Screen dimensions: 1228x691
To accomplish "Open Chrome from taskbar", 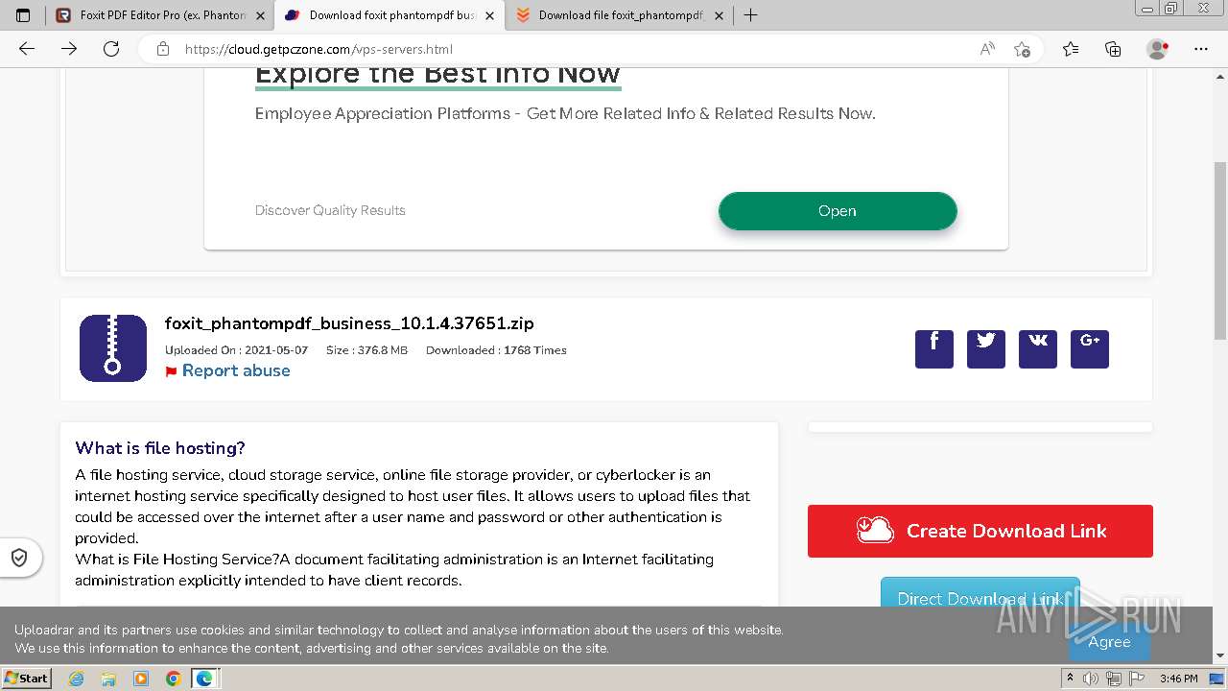I will click(174, 679).
